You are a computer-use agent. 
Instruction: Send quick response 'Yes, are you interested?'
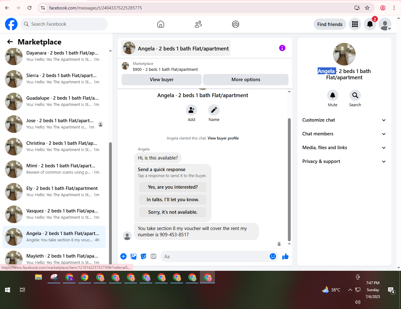click(173, 187)
